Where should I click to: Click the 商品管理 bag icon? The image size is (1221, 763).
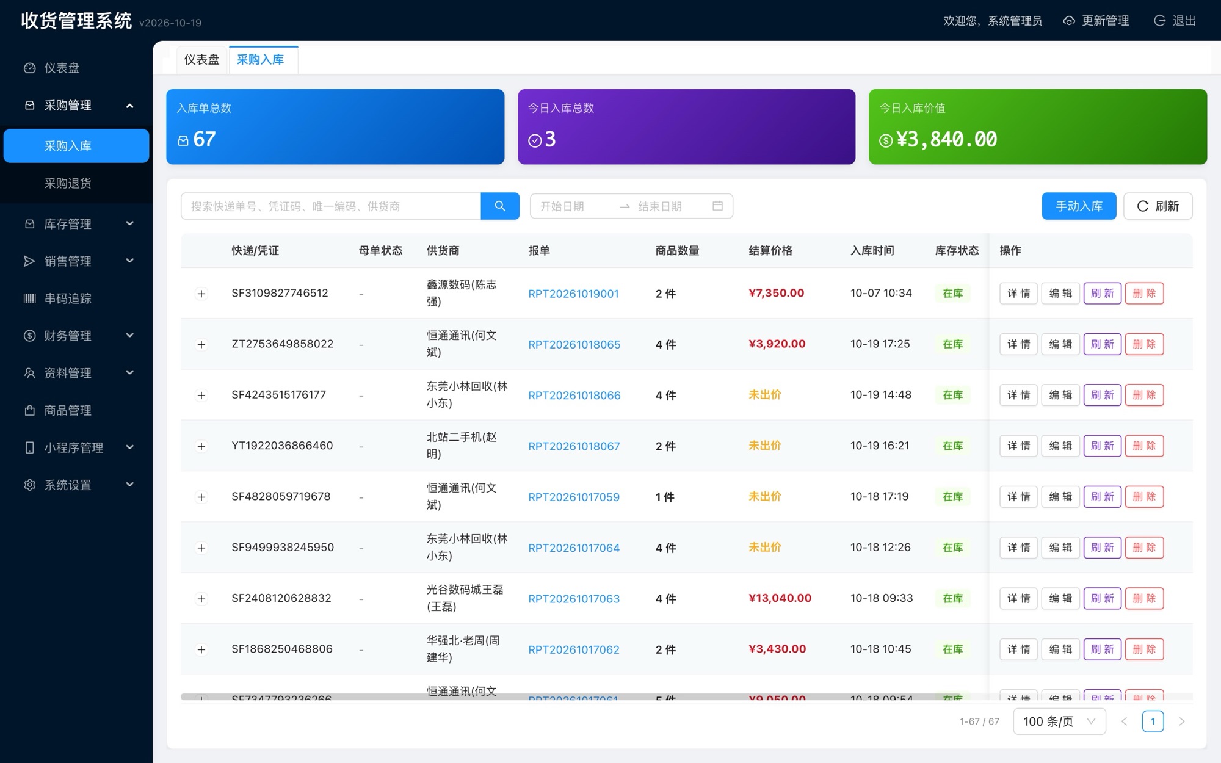tap(29, 410)
